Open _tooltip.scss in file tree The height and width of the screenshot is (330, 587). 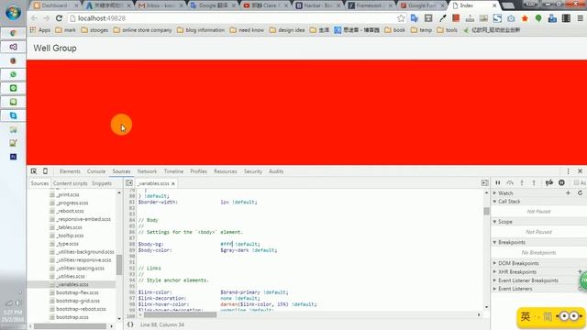[70, 236]
